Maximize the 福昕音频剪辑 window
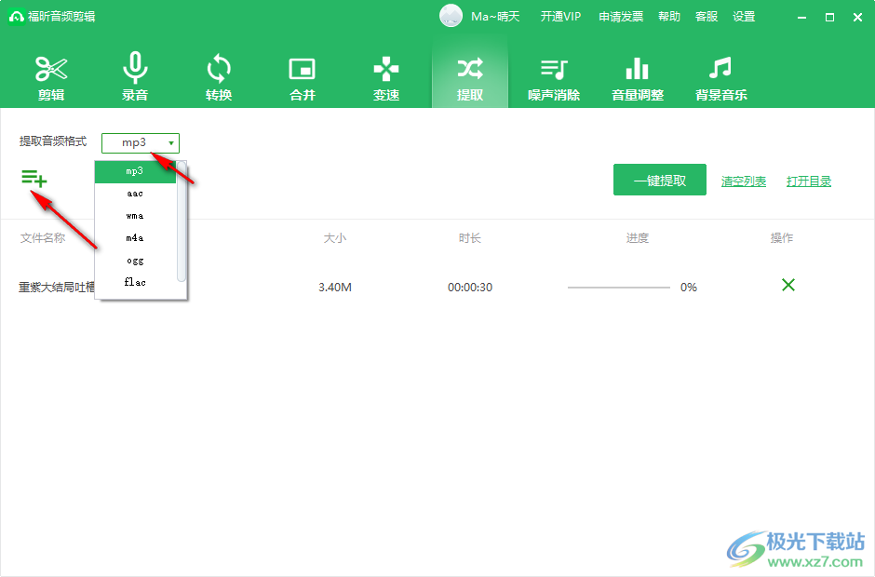 [829, 18]
